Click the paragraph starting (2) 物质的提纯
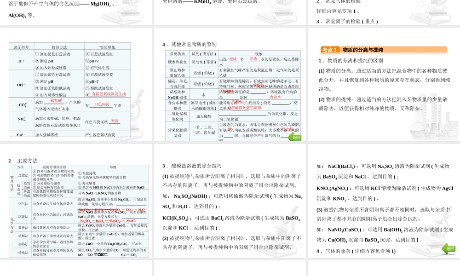Image resolution: width=460 pixels, height=276 pixels. (x=383, y=104)
